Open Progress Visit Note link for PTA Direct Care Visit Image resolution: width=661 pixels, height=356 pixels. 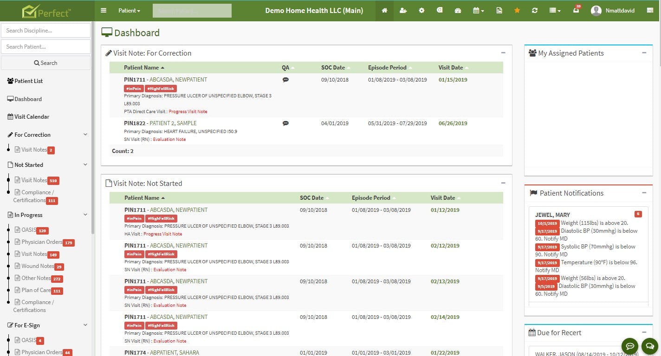click(x=188, y=112)
